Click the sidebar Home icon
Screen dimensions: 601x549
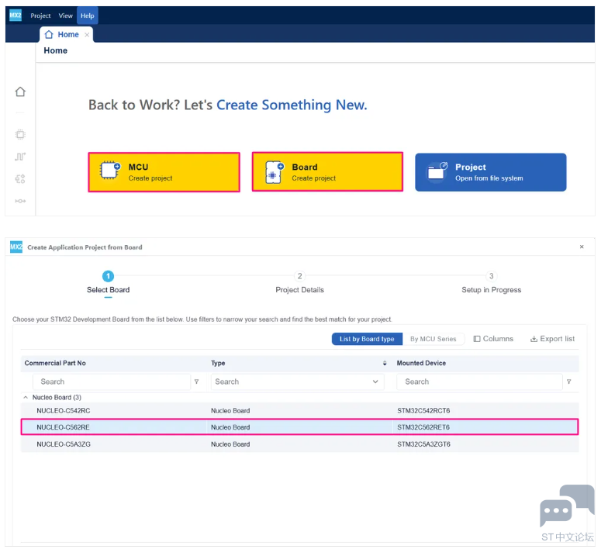(20, 91)
